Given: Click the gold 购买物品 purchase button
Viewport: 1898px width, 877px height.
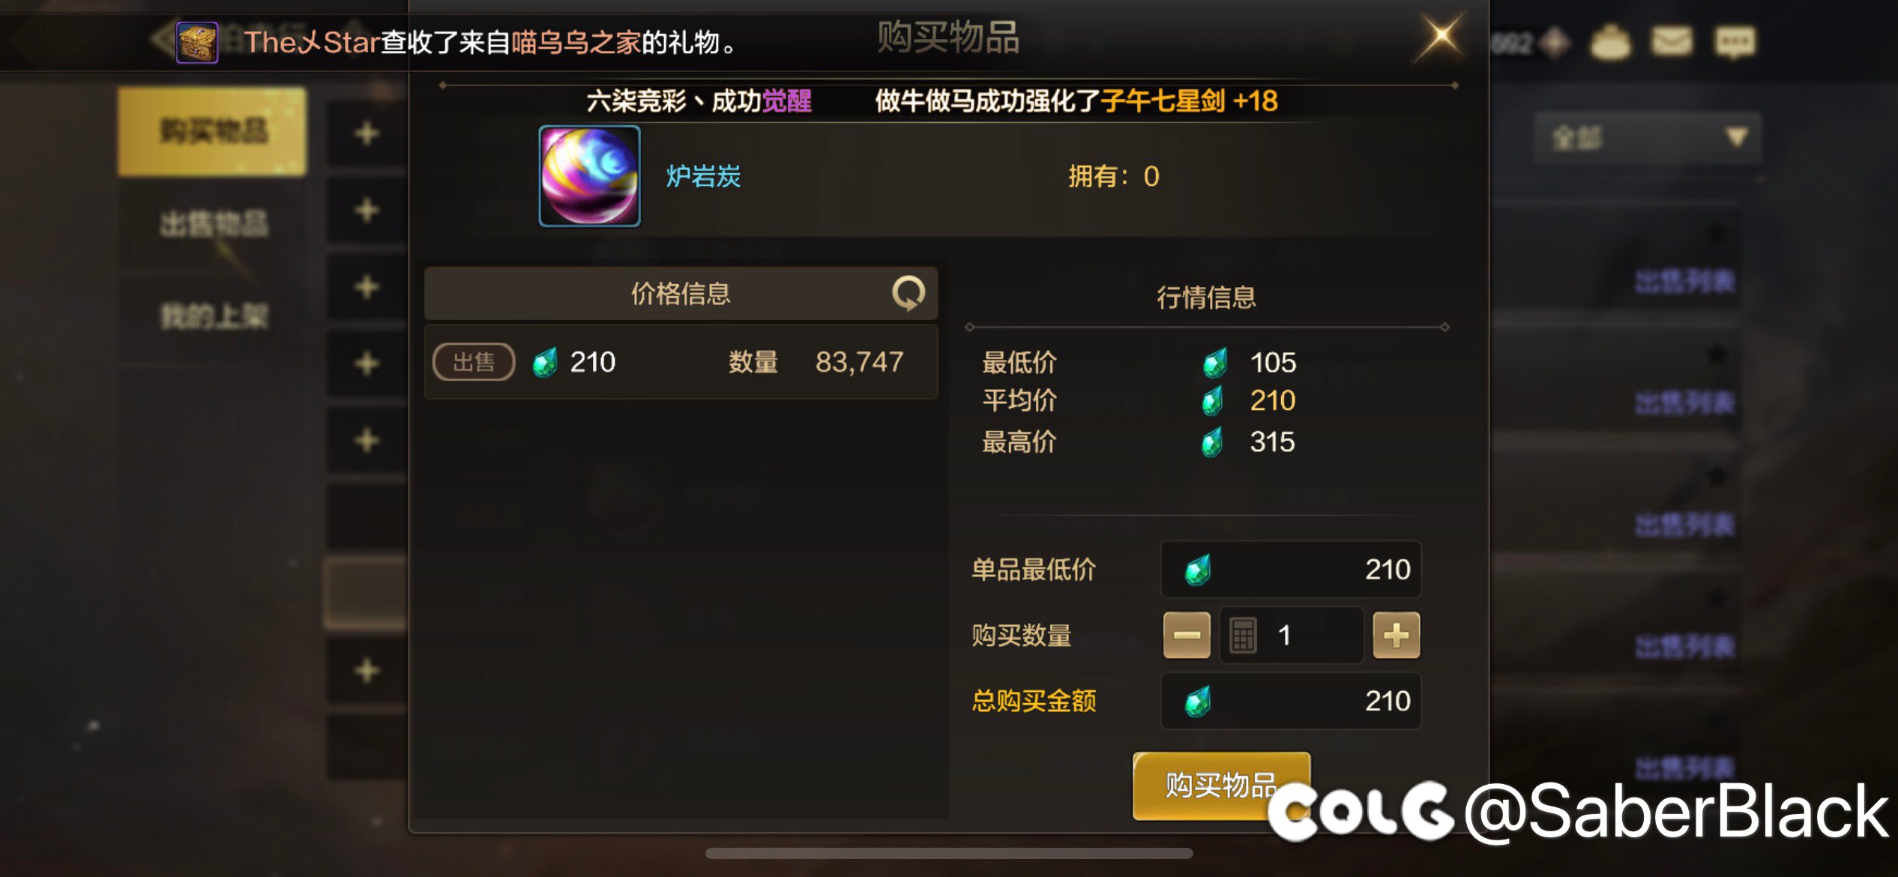Looking at the screenshot, I should point(1221,786).
